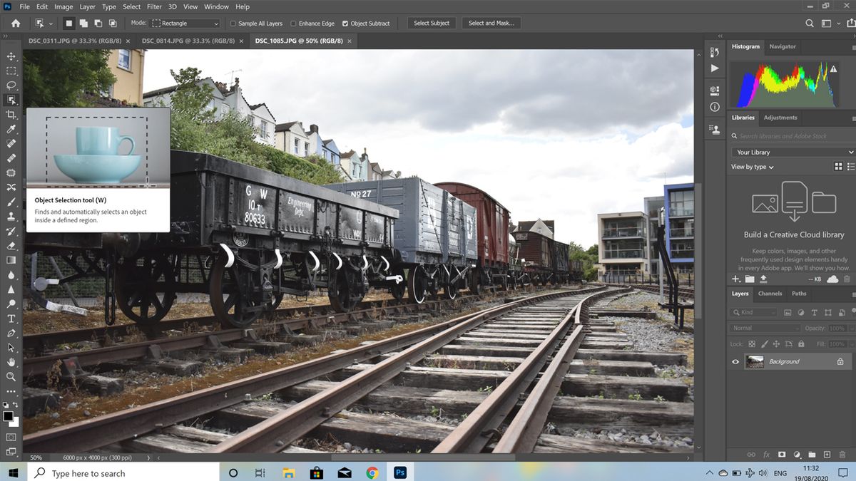Open the Filter menu

coord(154,6)
